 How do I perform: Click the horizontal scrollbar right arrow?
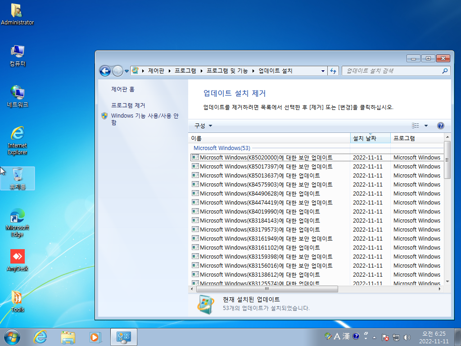[440, 289]
